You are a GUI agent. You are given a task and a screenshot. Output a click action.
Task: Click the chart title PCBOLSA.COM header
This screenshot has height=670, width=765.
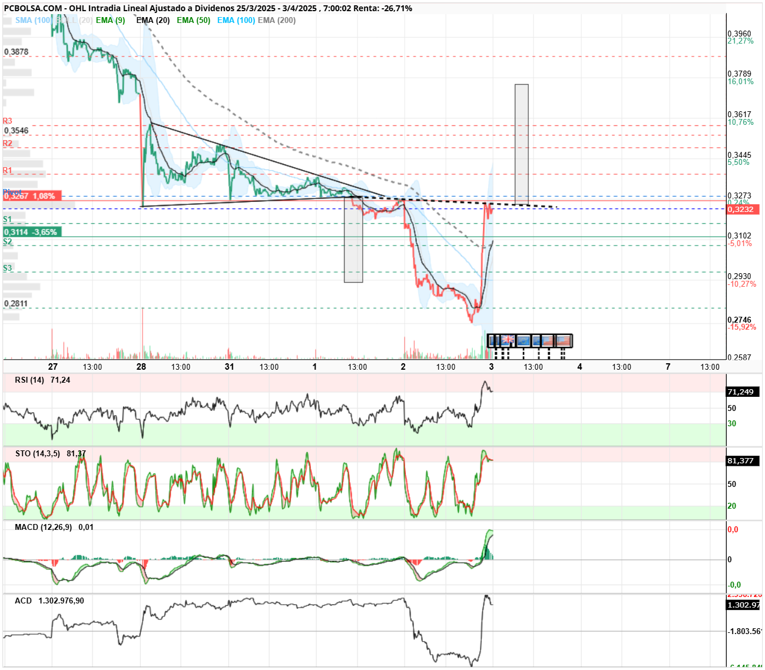click(33, 8)
